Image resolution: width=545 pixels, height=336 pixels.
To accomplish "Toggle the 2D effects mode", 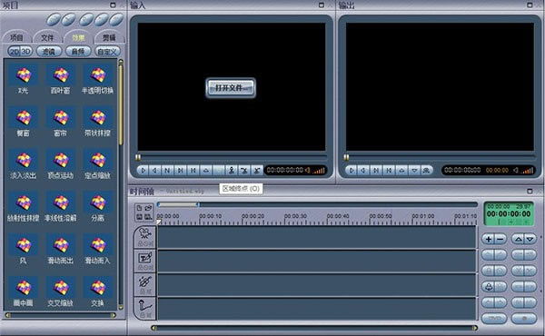I will pos(15,52).
